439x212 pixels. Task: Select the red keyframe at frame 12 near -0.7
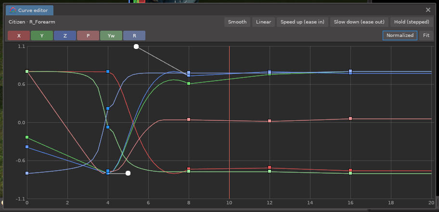[x=270, y=167]
